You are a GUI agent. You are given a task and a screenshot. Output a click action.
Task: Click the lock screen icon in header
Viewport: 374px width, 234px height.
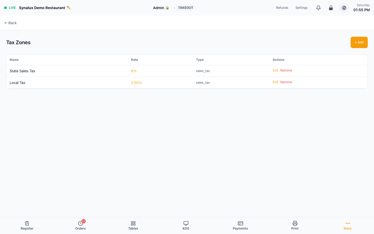pyautogui.click(x=331, y=8)
